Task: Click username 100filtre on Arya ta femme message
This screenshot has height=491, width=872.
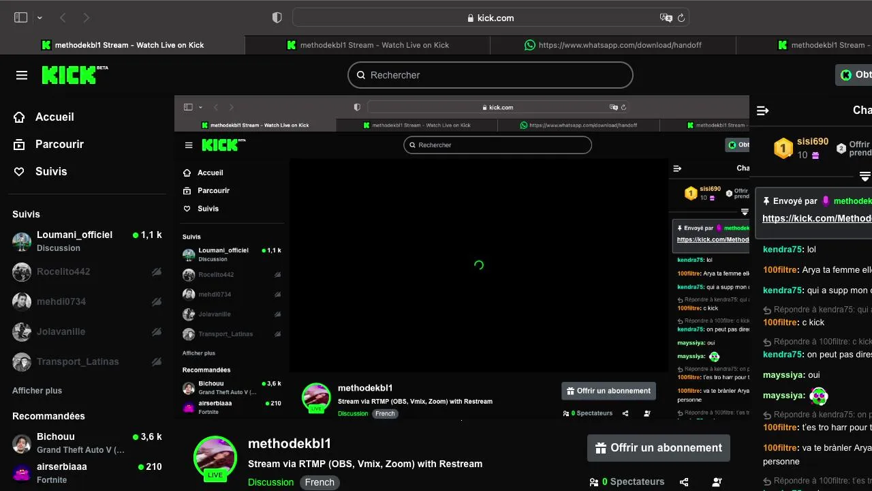Action: [x=780, y=270]
